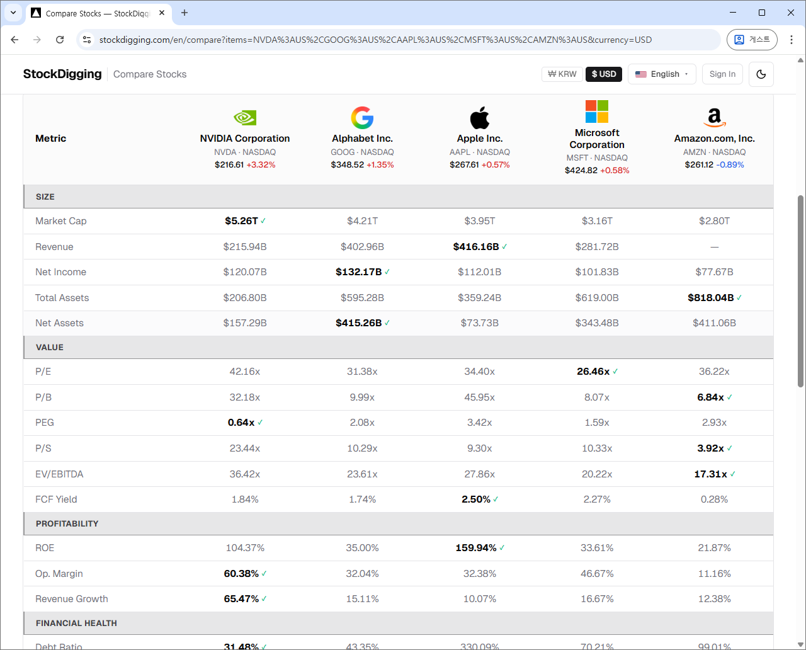The image size is (806, 650).
Task: Click the Alphabet Google logo icon
Action: (x=362, y=118)
